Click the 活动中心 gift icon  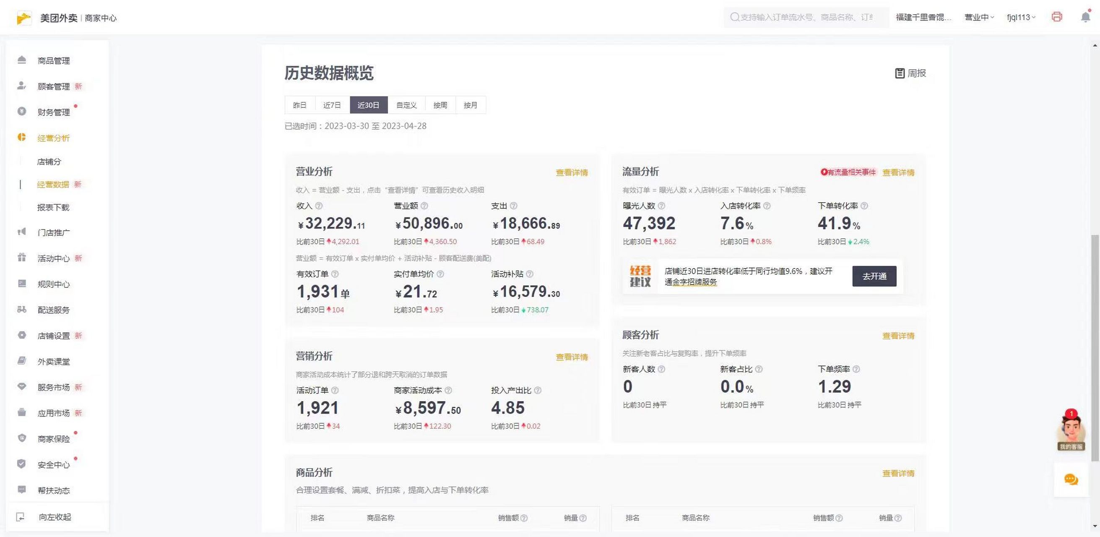coord(21,258)
